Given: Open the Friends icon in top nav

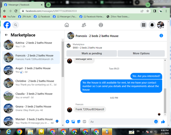Looking at the screenshot, I should pos(84,25).
